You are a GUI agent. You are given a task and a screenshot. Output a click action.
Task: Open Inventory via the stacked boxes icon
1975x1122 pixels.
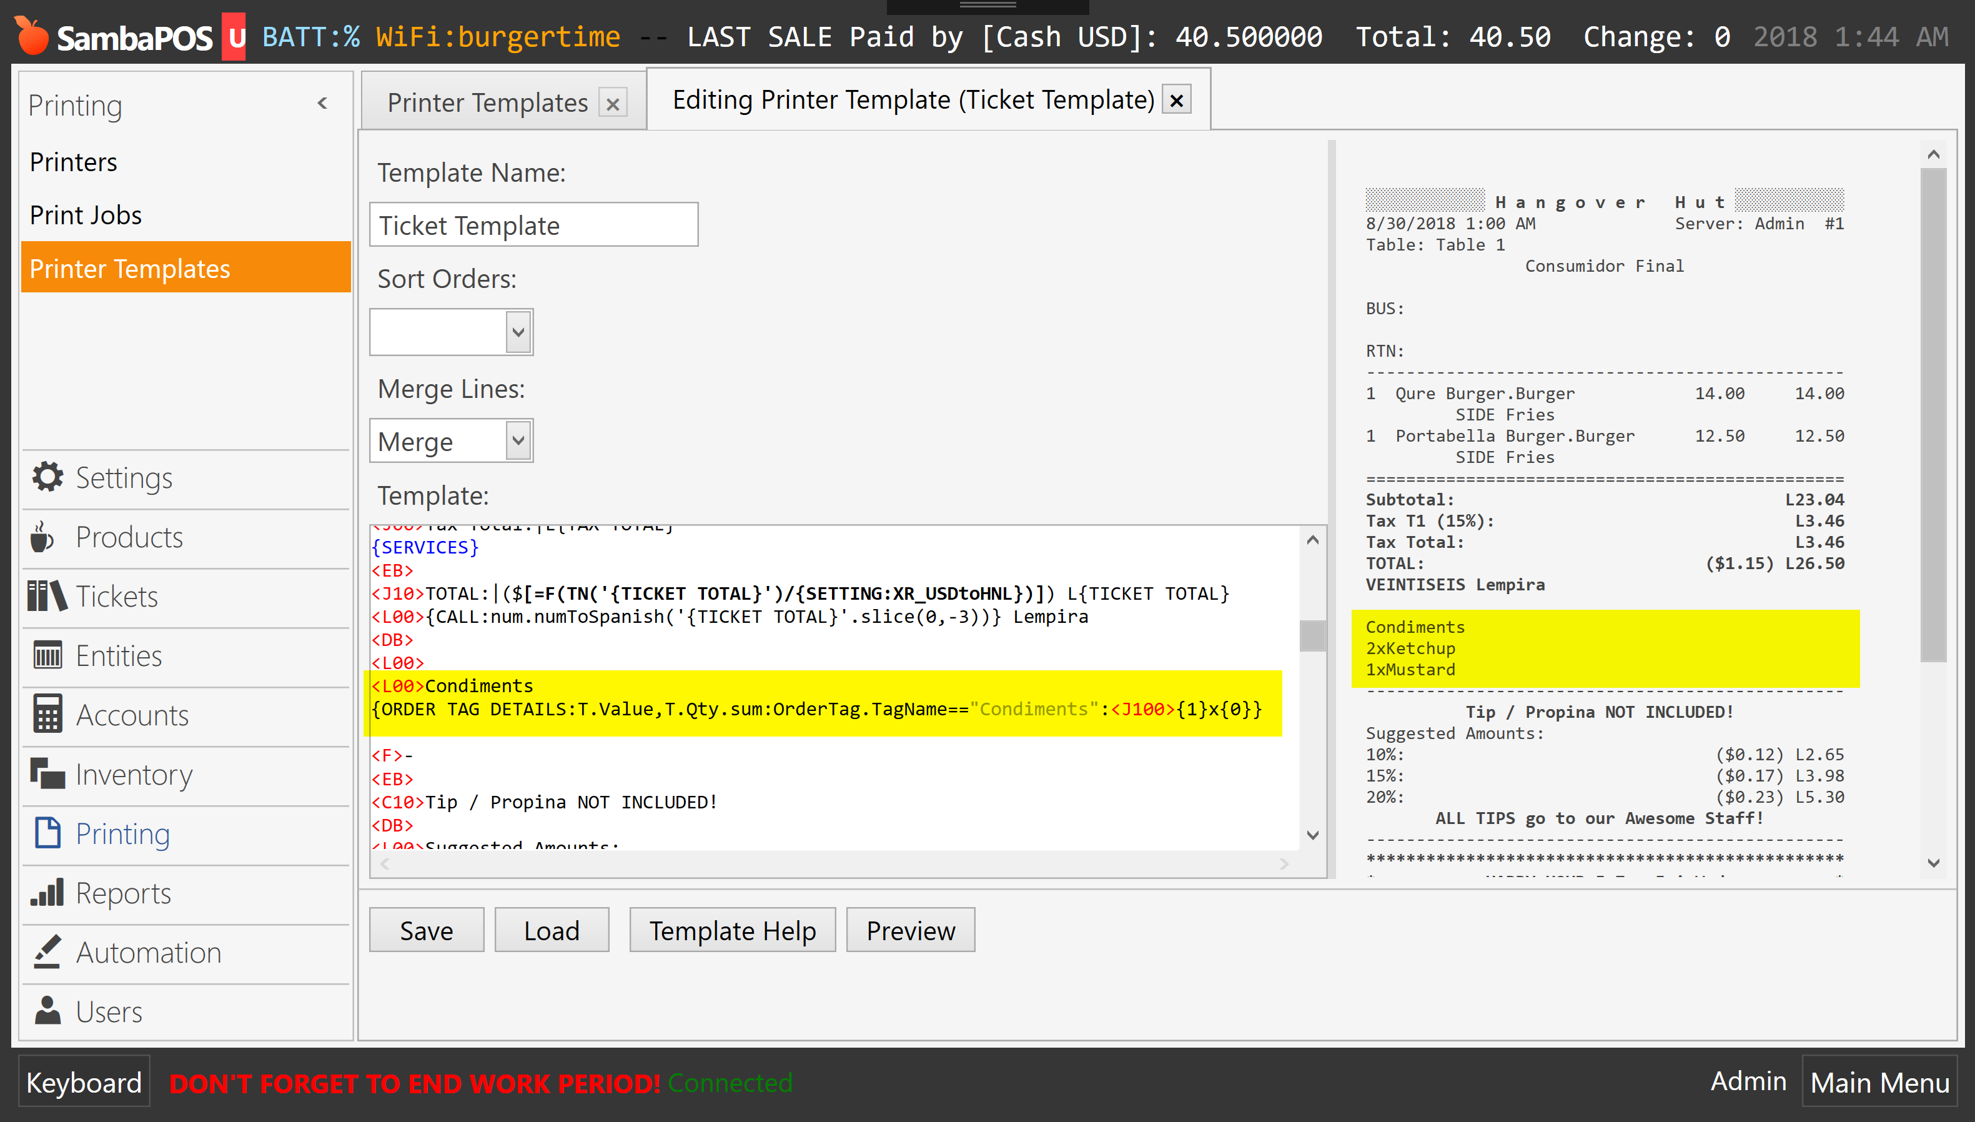point(47,773)
